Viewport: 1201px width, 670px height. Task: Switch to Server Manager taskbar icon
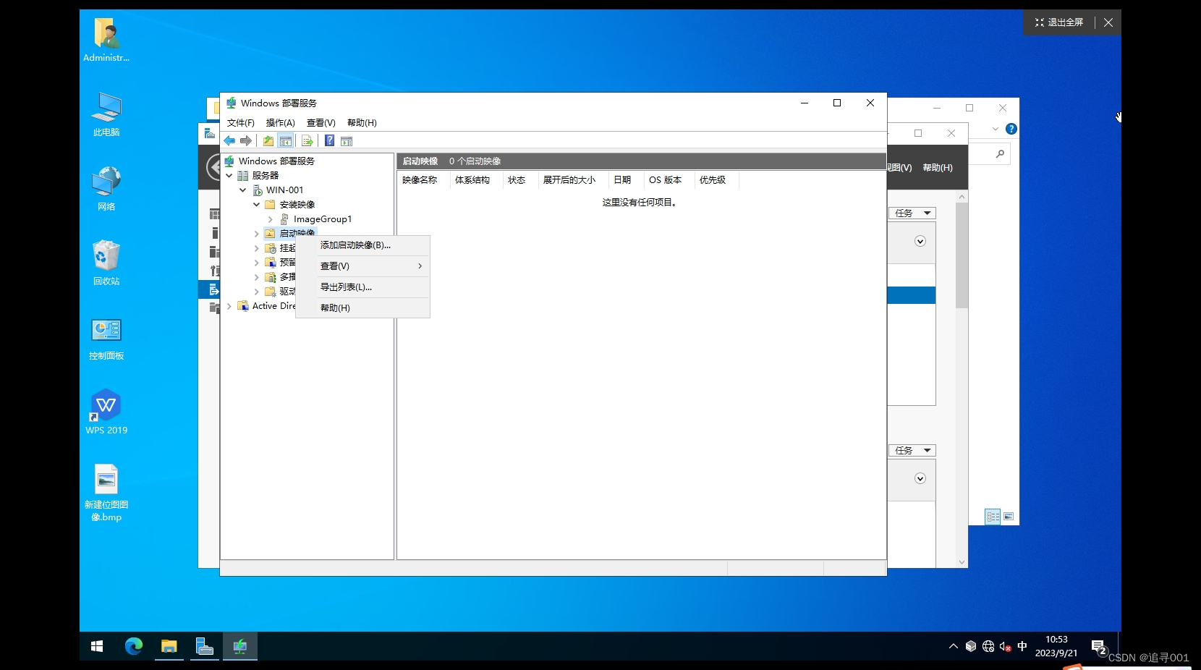(x=205, y=646)
